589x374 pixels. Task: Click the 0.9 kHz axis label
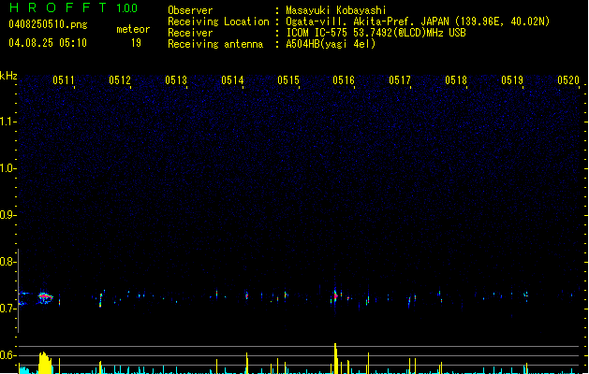point(7,215)
